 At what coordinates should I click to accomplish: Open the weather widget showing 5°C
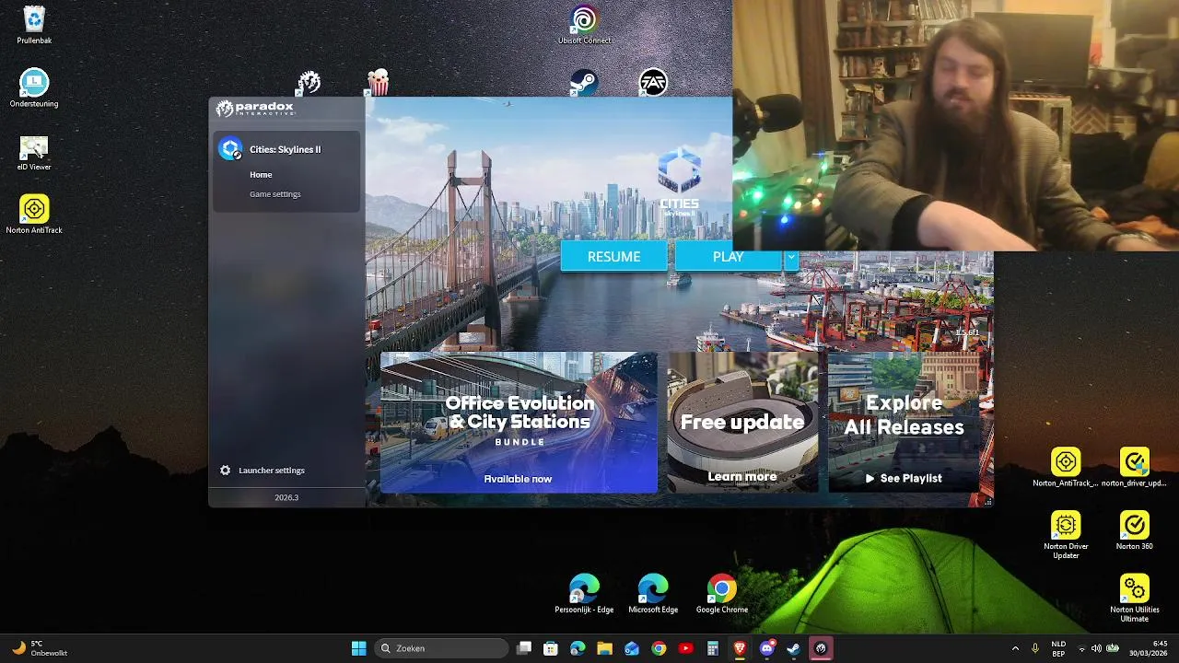tap(40, 648)
